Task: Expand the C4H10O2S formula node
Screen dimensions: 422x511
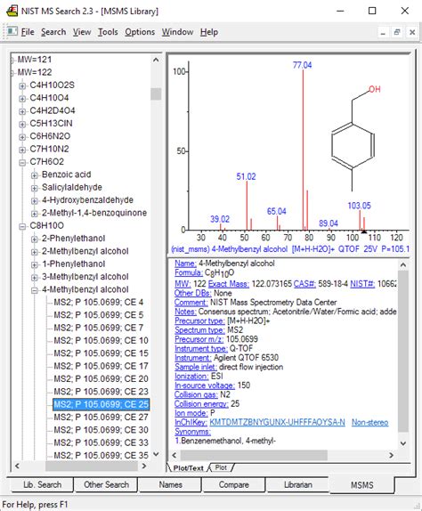Action: (x=22, y=85)
